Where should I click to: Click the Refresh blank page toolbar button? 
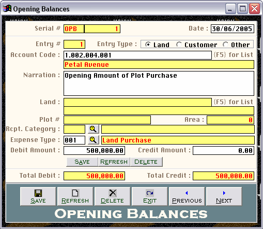[x=75, y=196]
